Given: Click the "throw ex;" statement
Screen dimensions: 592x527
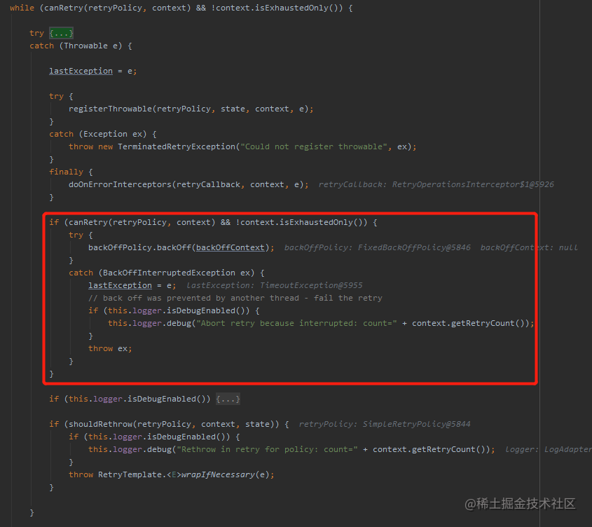Looking at the screenshot, I should pos(110,349).
